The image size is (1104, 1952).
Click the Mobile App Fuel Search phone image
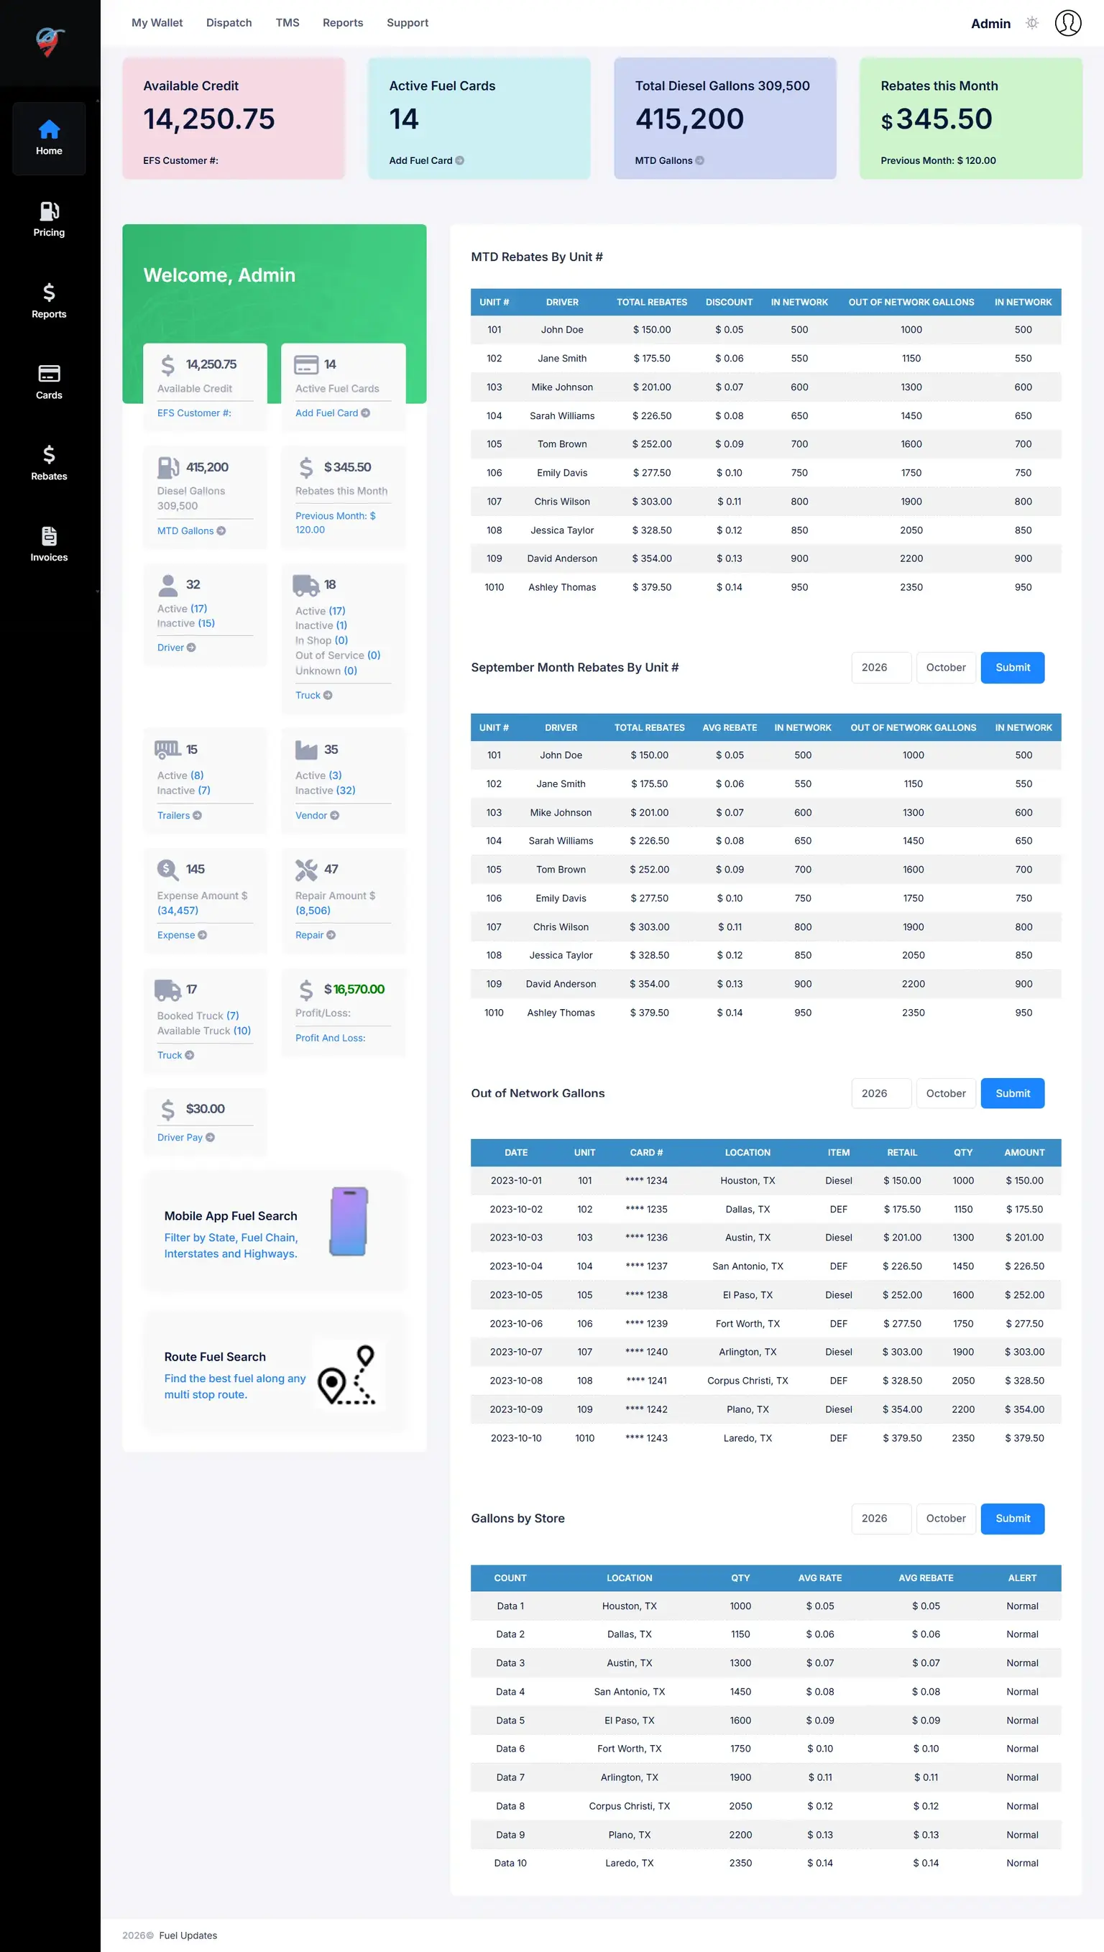(x=349, y=1220)
